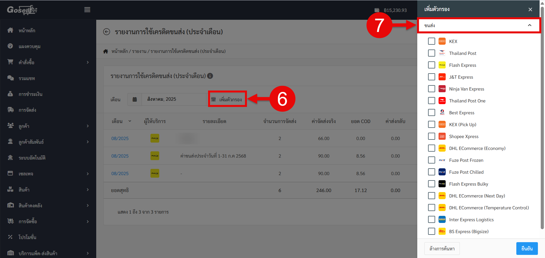Click the Ninja Van Express logo
Viewport: 545px width, 258px height.
point(442,89)
